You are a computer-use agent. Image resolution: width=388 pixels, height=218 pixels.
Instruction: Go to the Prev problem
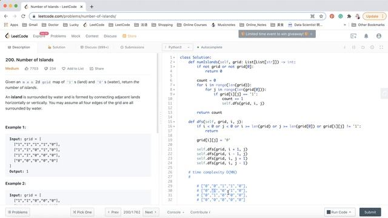113,212
